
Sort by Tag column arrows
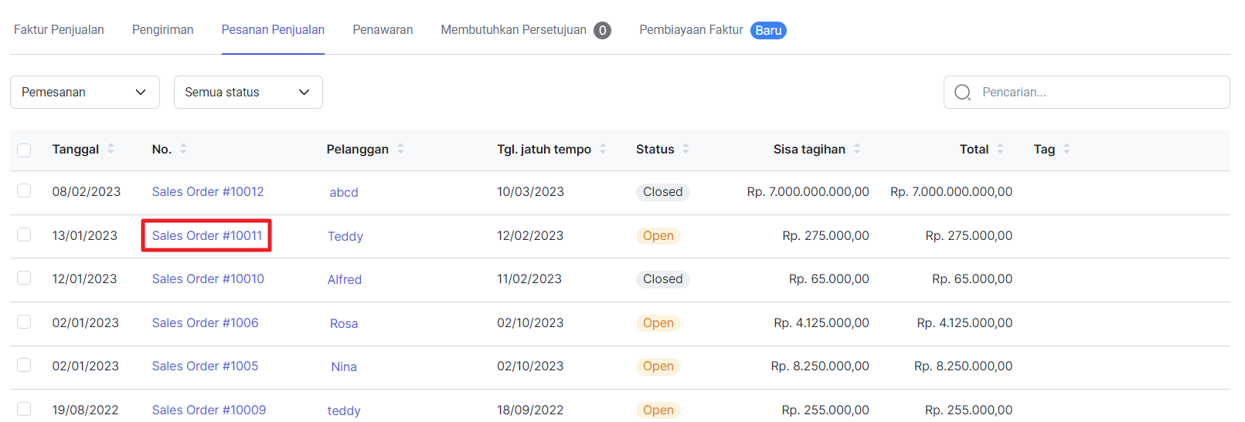1066,149
